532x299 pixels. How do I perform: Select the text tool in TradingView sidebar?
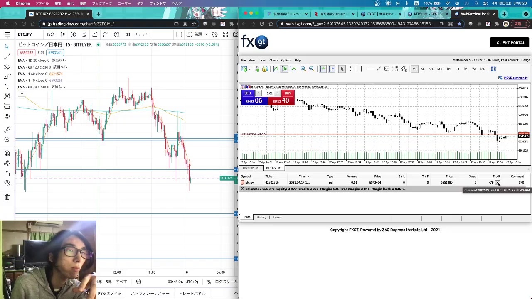coord(7,86)
